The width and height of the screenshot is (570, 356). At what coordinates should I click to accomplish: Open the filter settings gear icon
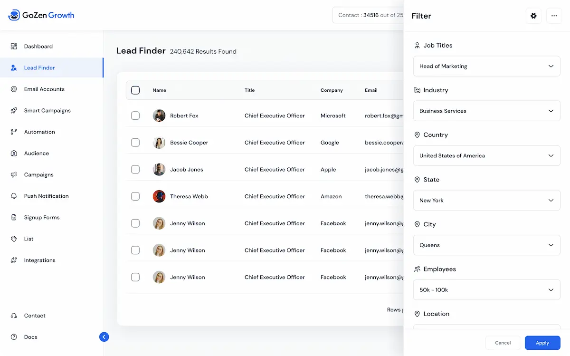(x=533, y=16)
